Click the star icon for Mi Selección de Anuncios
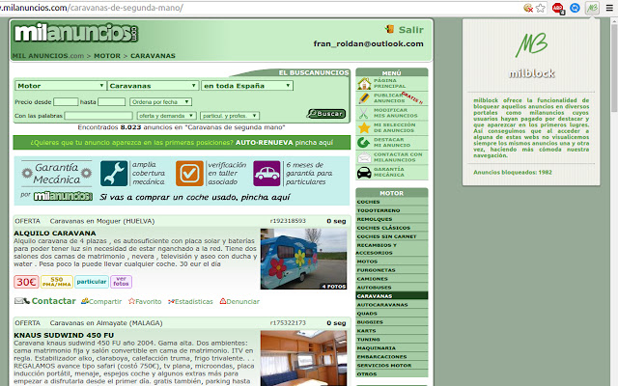The height and width of the screenshot is (386, 618). click(x=364, y=127)
